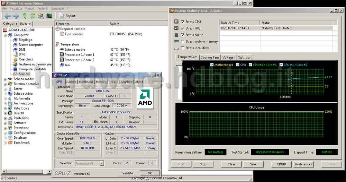Viewport: 346px width, 182px height.
Task: Go forward with AIDA64 forward arrow
Action: [x=16, y=16]
